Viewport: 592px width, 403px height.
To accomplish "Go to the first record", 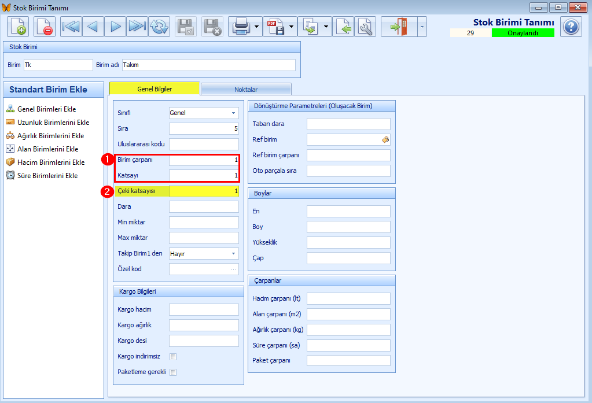I will (x=71, y=27).
